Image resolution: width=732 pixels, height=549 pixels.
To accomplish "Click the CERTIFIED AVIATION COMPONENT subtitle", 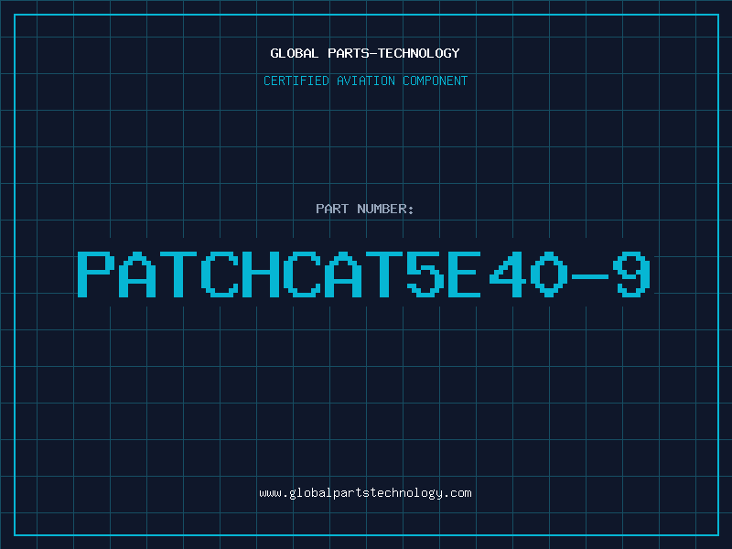I will coord(365,81).
